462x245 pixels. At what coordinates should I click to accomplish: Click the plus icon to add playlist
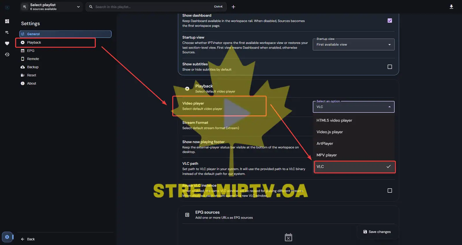click(x=233, y=7)
